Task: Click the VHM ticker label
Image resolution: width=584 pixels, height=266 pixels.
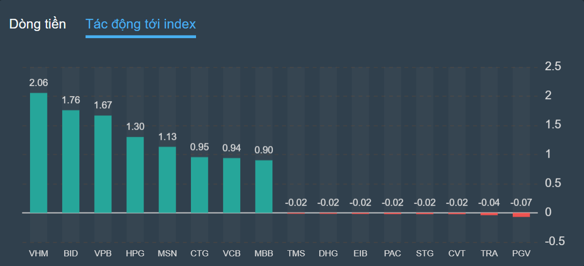Action: (39, 253)
